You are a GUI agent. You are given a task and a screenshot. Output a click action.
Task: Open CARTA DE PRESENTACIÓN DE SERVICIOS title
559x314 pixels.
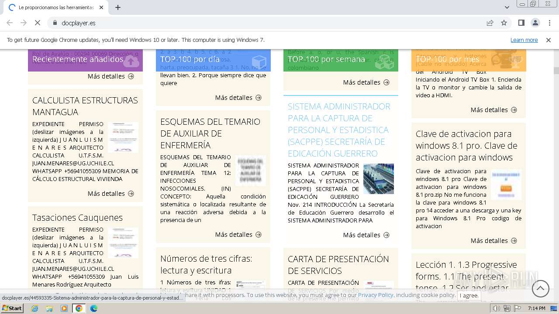click(338, 265)
